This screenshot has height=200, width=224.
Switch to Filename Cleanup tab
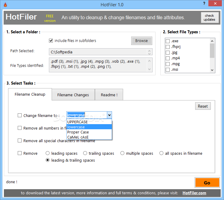[30, 94]
